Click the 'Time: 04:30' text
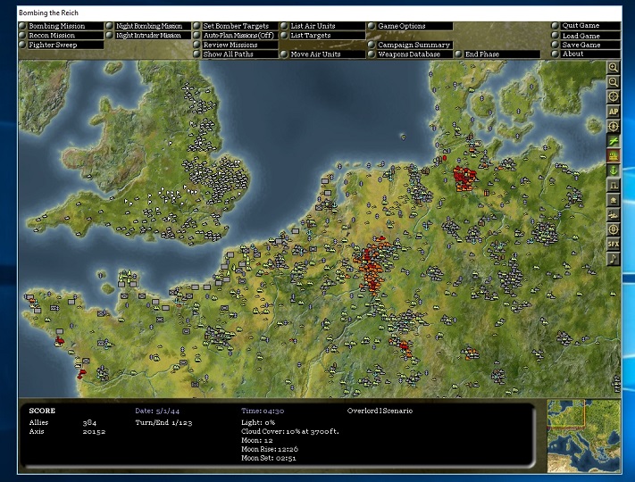This screenshot has height=482, width=635. pyautogui.click(x=263, y=411)
